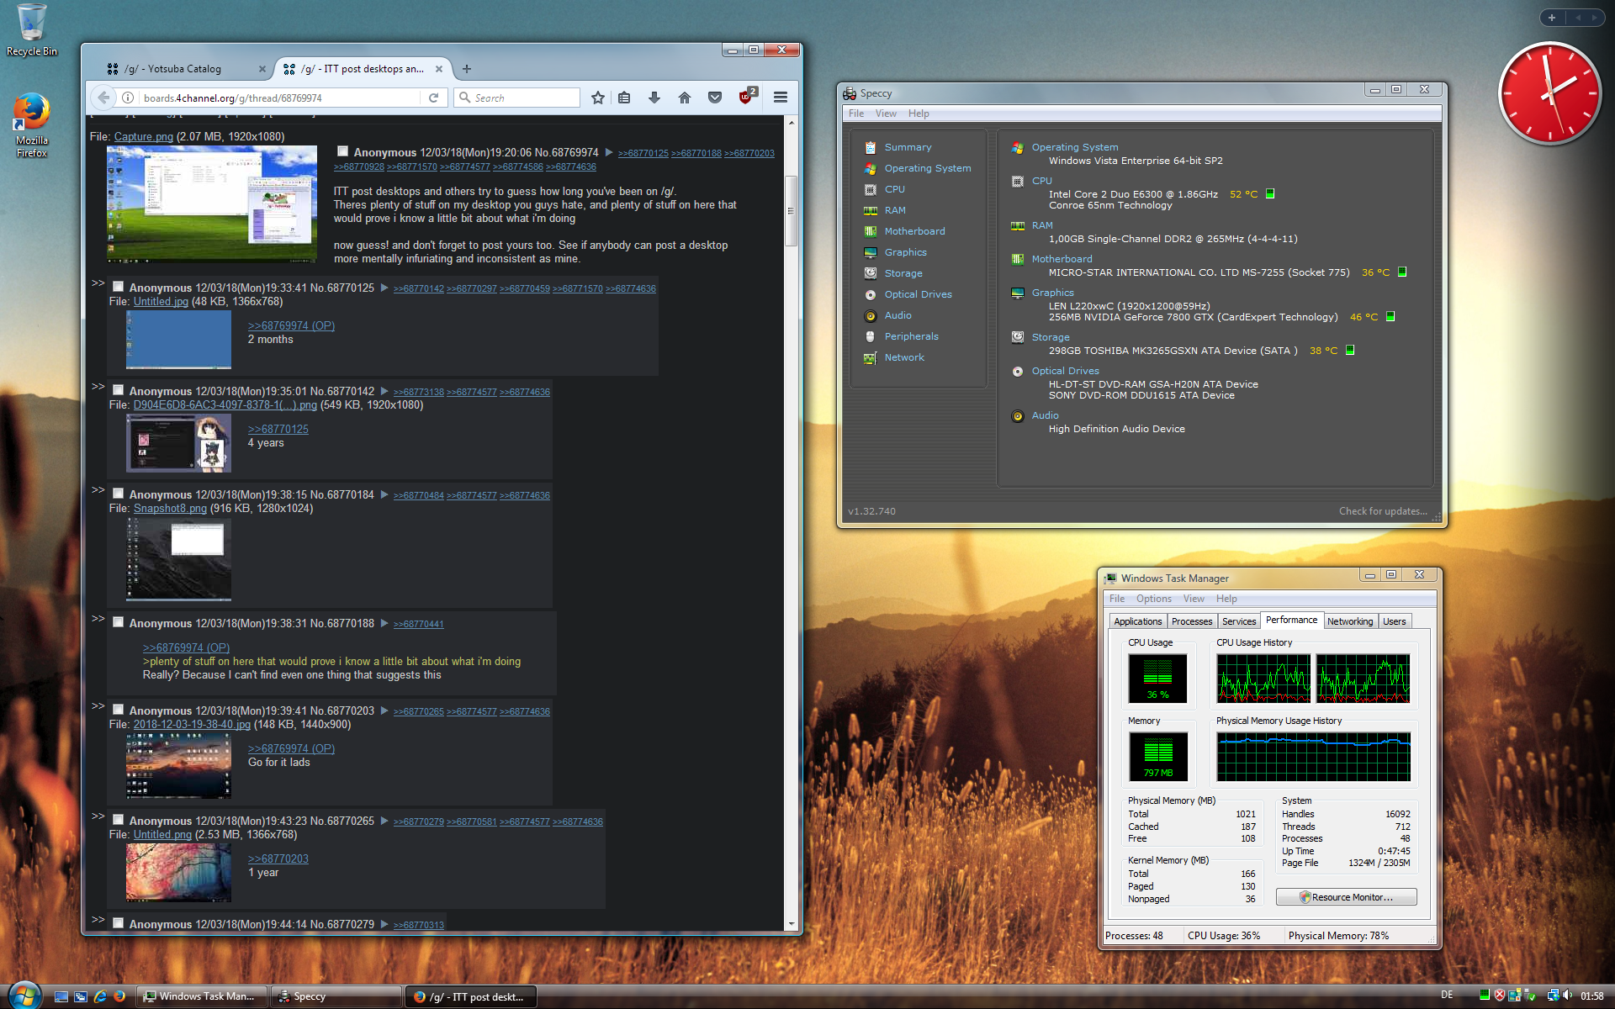This screenshot has width=1615, height=1009.
Task: Hide post 68770203 with >> toggle
Action: [98, 706]
